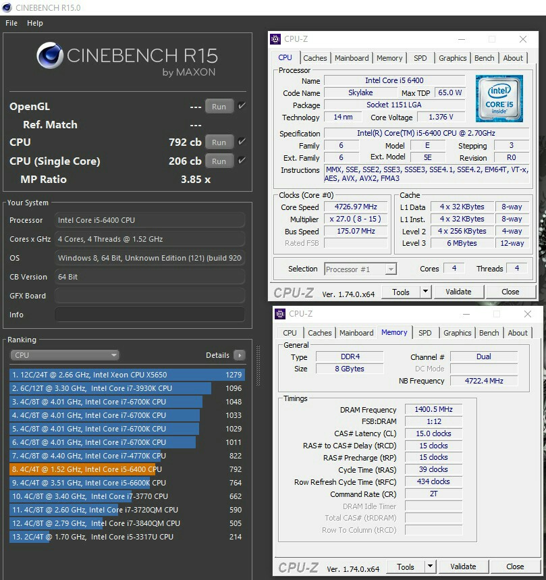Select ranking row Intel Core i7-3770
This screenshot has width=546, height=580.
(127, 496)
